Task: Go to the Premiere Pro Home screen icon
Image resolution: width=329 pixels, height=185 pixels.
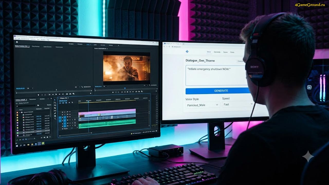Action: coord(17,42)
